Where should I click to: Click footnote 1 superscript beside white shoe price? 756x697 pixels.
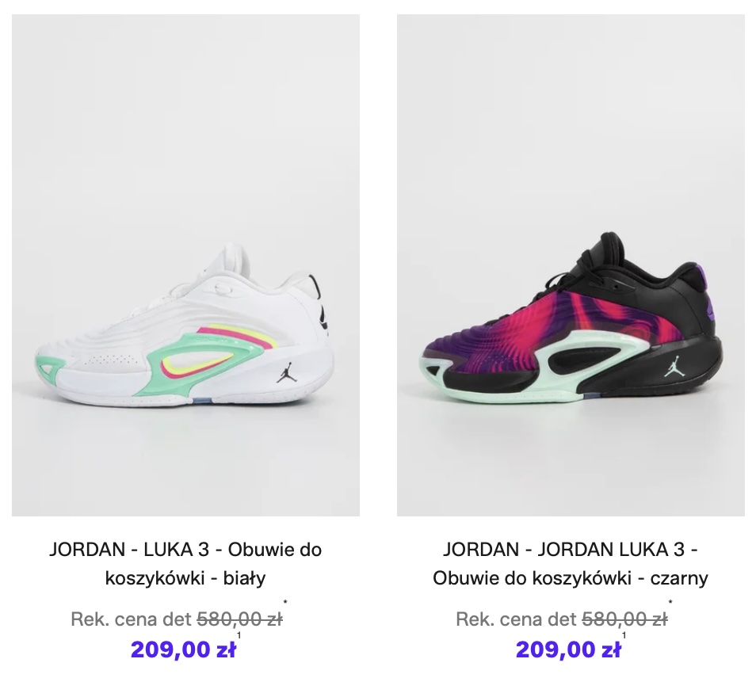[x=239, y=636]
